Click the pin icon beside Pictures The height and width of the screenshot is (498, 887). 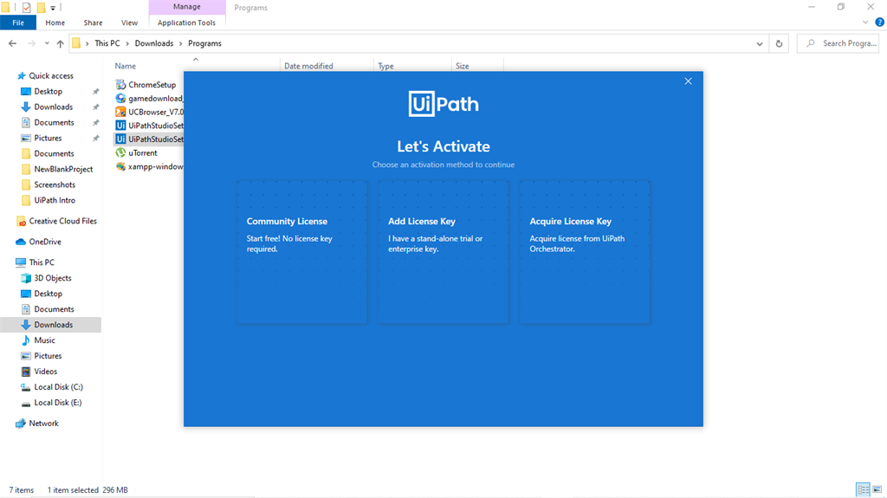point(95,138)
